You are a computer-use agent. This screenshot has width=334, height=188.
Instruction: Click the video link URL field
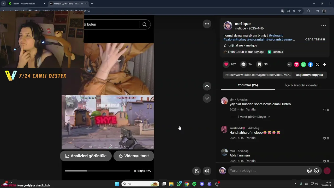pos(258,75)
